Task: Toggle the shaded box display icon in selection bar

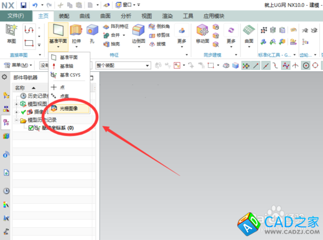Action: (x=235, y=65)
